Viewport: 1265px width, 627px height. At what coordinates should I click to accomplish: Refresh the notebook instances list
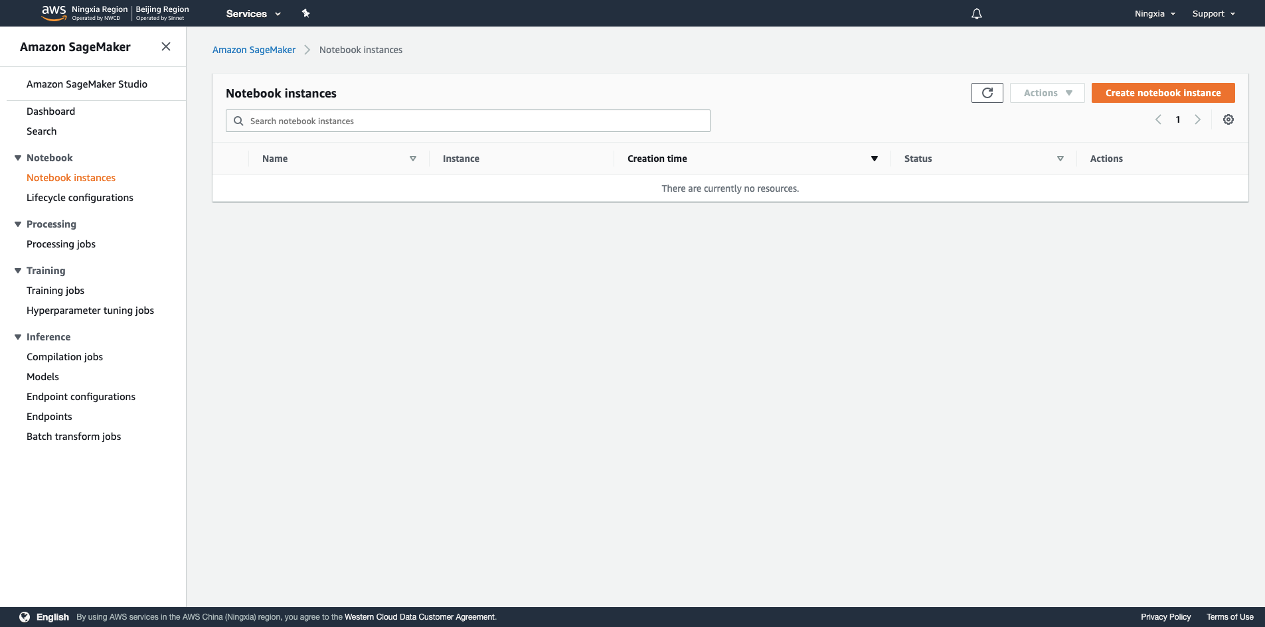tap(987, 93)
